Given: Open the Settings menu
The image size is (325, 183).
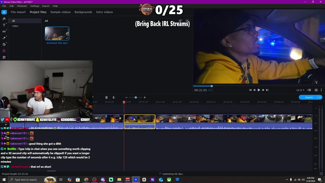Looking at the screenshot, I should (35, 6).
